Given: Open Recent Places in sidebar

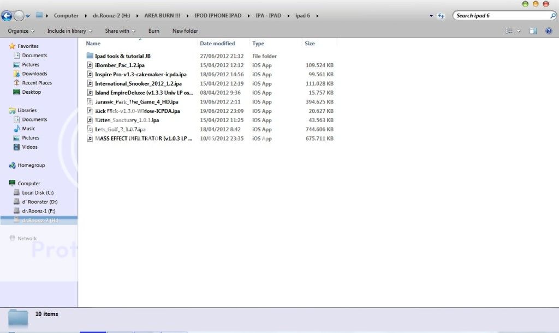Looking at the screenshot, I should (x=37, y=83).
